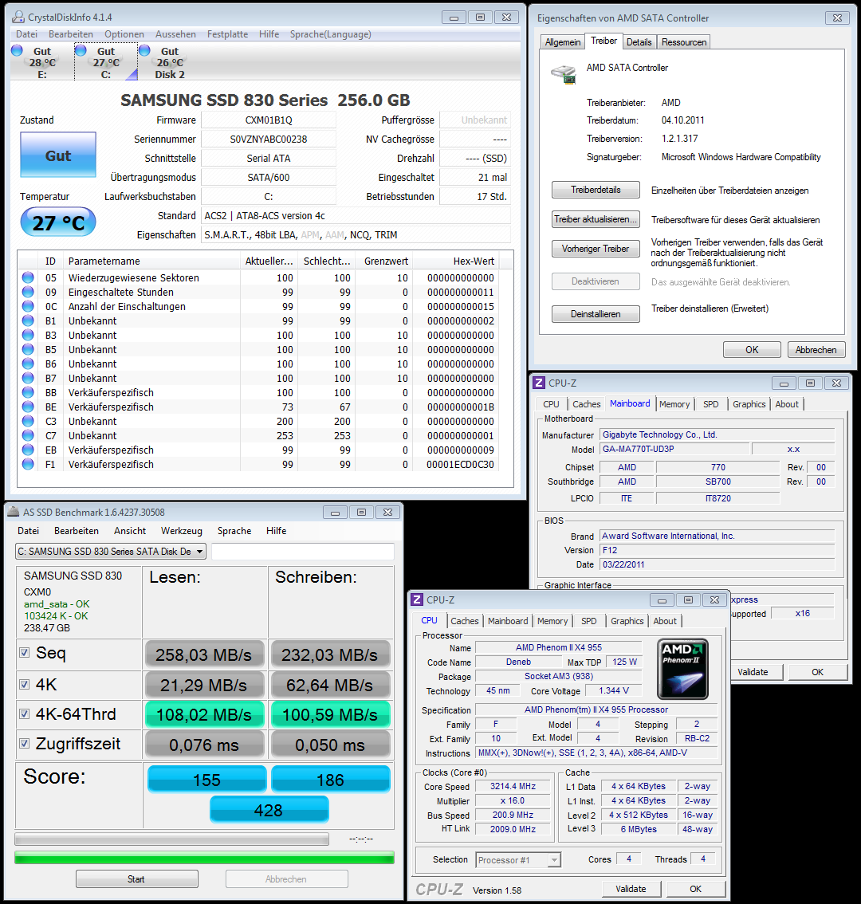Click the Core Speed value 3214.4 MHz
Image resolution: width=861 pixels, height=904 pixels.
[513, 786]
